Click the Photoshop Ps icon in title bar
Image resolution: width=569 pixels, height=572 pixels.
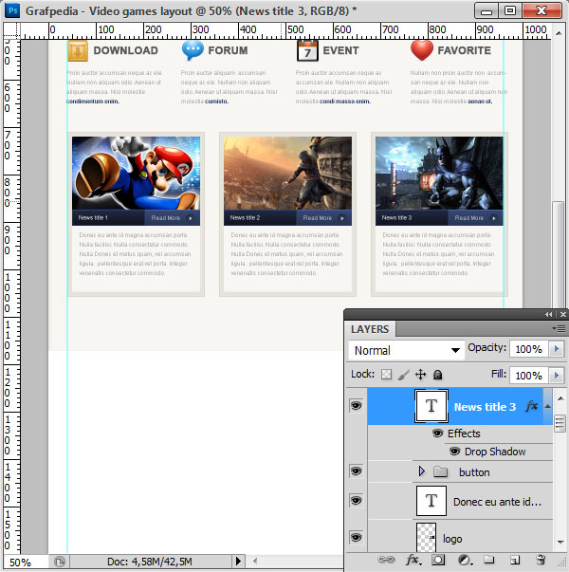click(12, 10)
